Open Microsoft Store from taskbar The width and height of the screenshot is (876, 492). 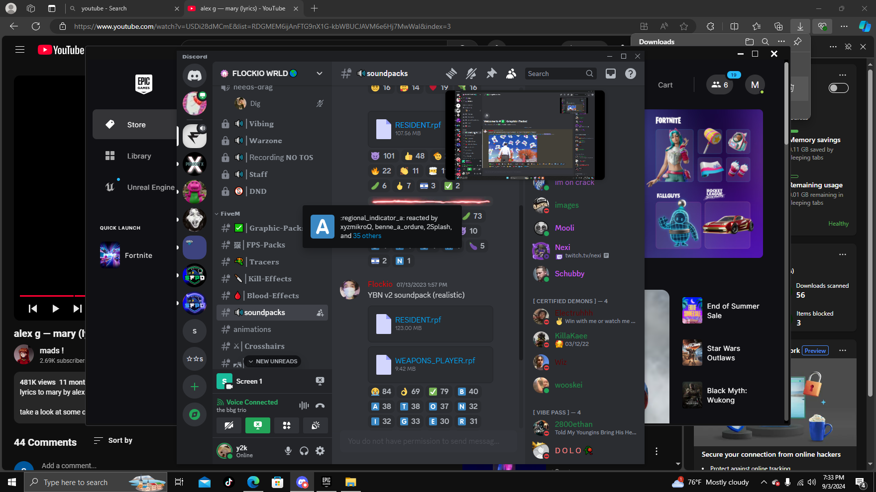277,482
